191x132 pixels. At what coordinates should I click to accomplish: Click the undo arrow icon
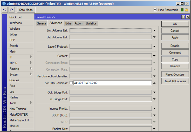pyautogui.click(x=5, y=10)
